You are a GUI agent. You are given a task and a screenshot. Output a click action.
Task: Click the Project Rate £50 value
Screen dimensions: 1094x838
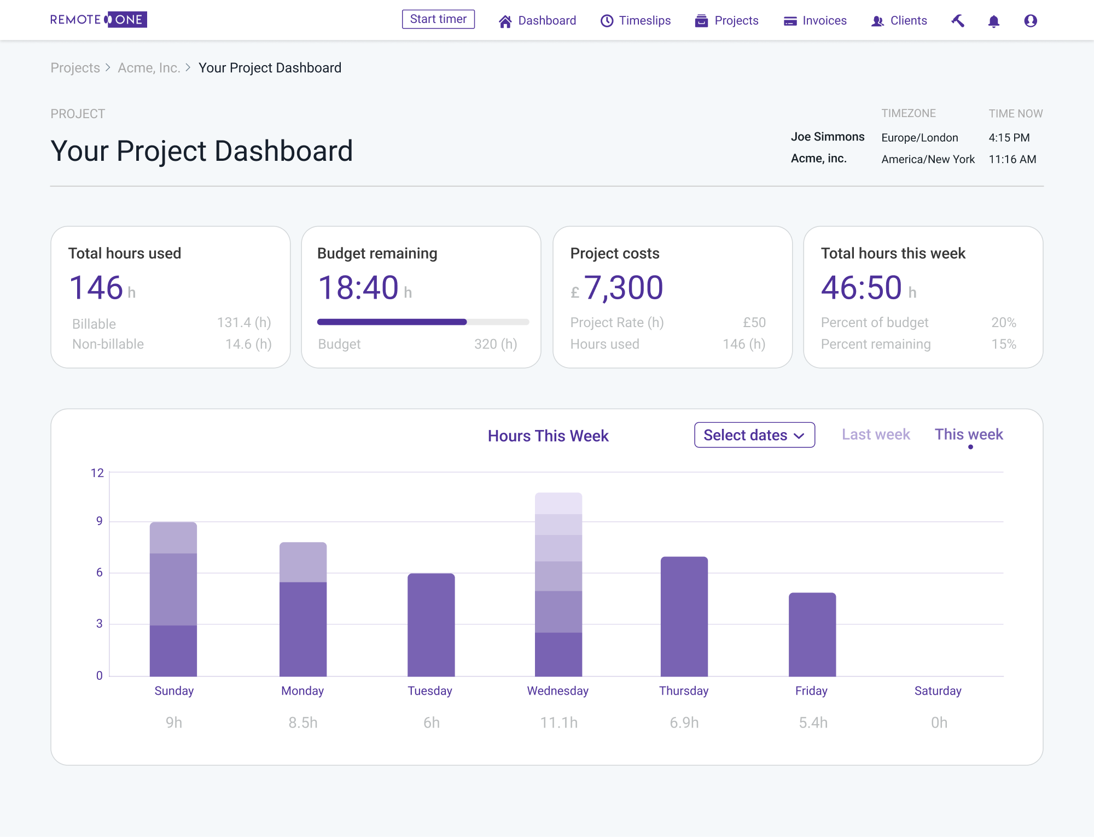[x=754, y=323]
